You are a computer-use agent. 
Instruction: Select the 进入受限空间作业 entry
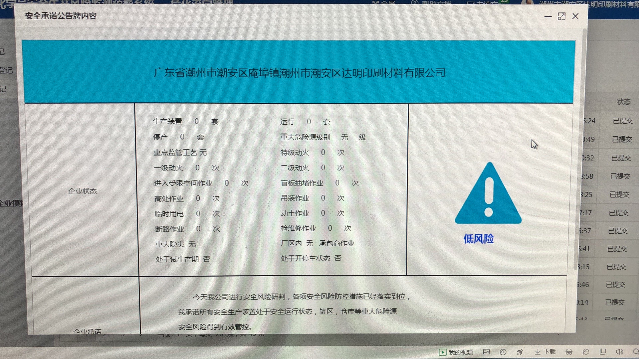(x=201, y=183)
